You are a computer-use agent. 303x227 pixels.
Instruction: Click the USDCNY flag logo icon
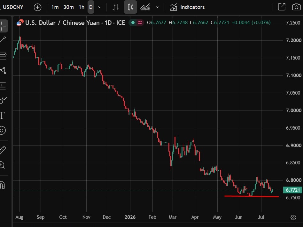20,23
